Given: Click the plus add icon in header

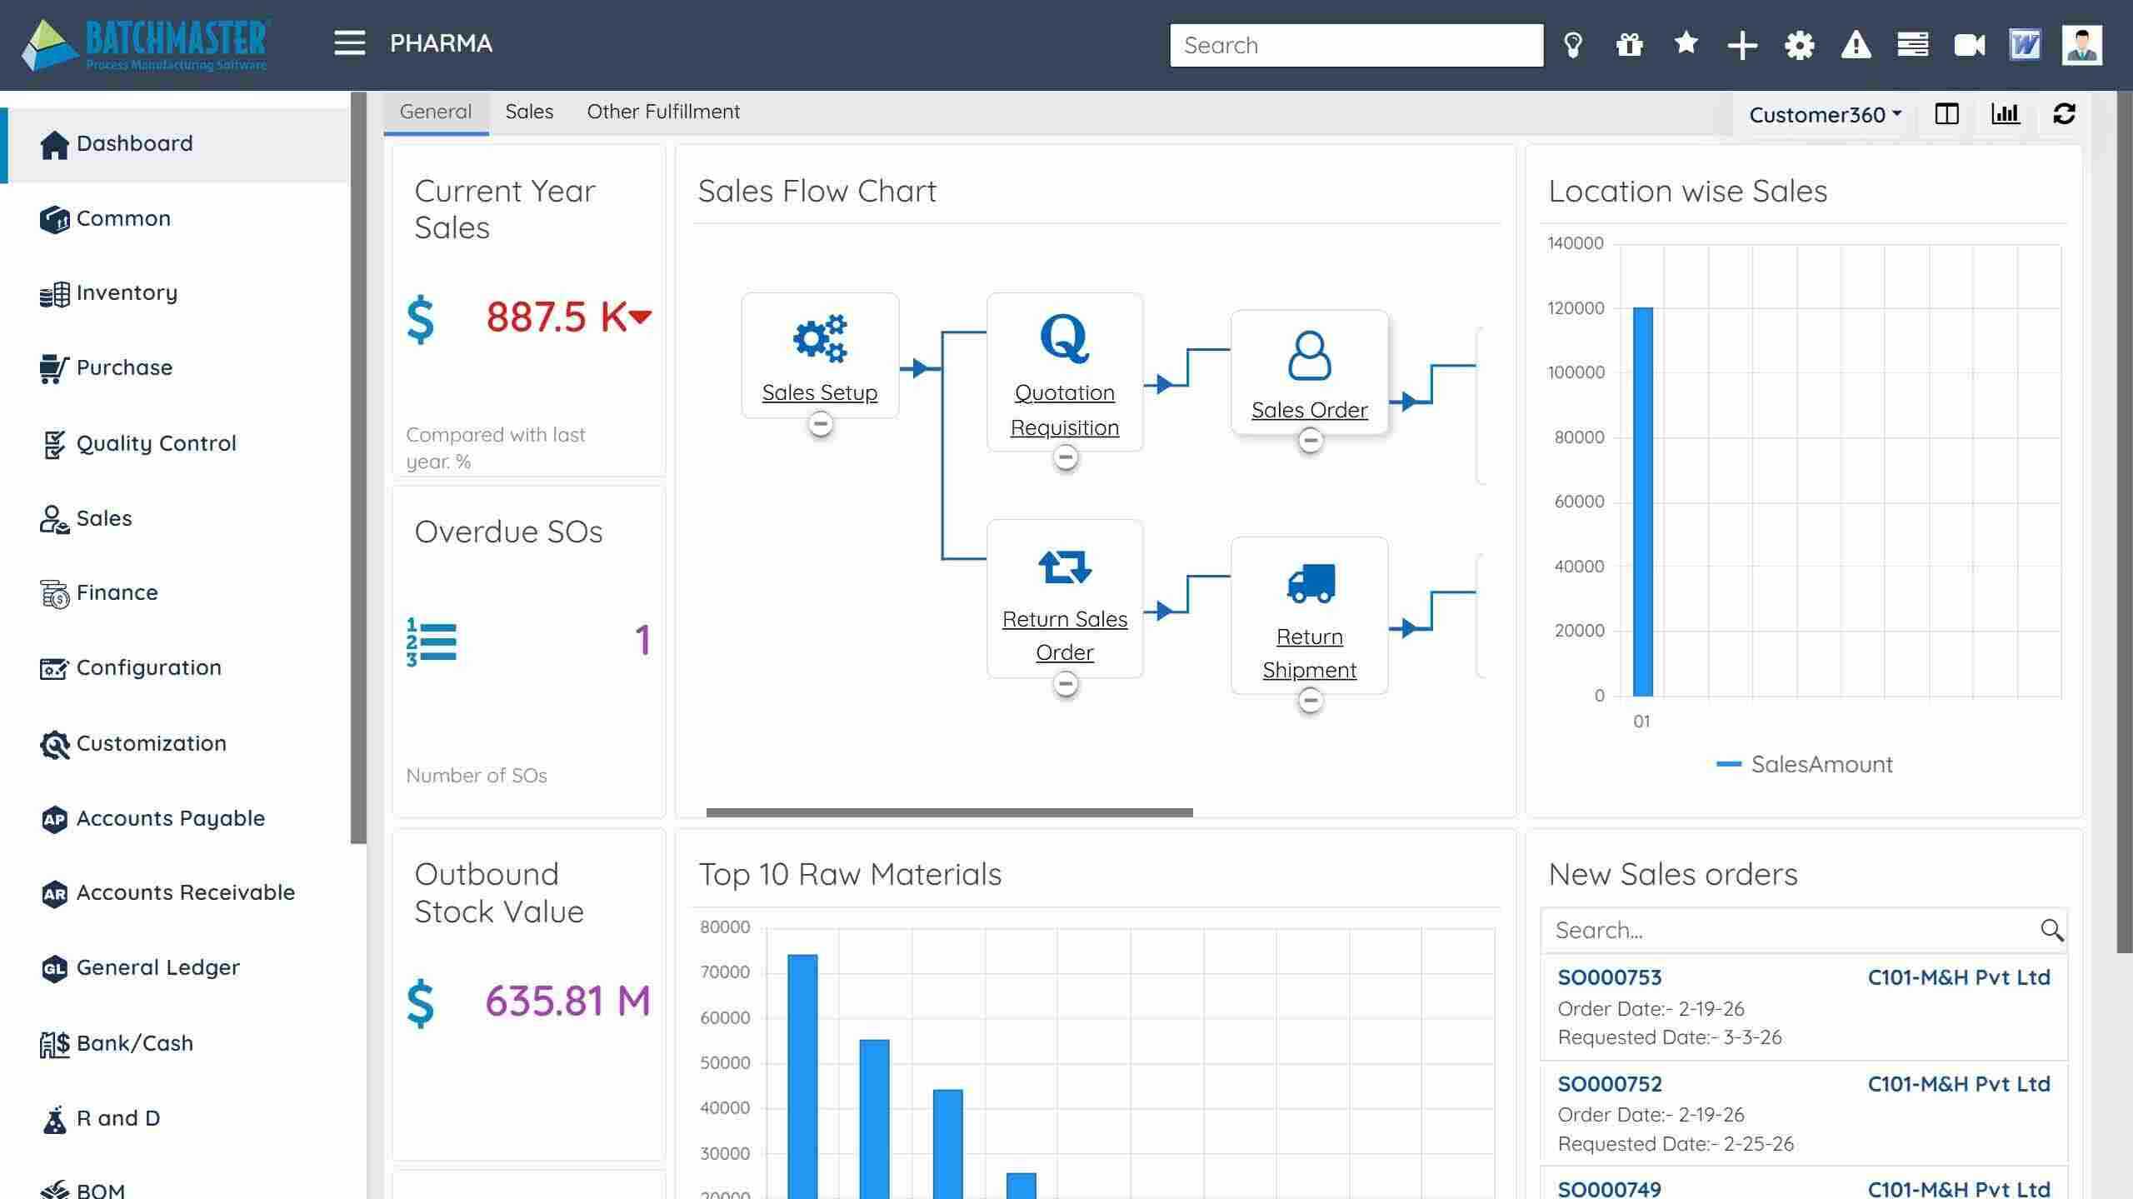Looking at the screenshot, I should 1742,45.
